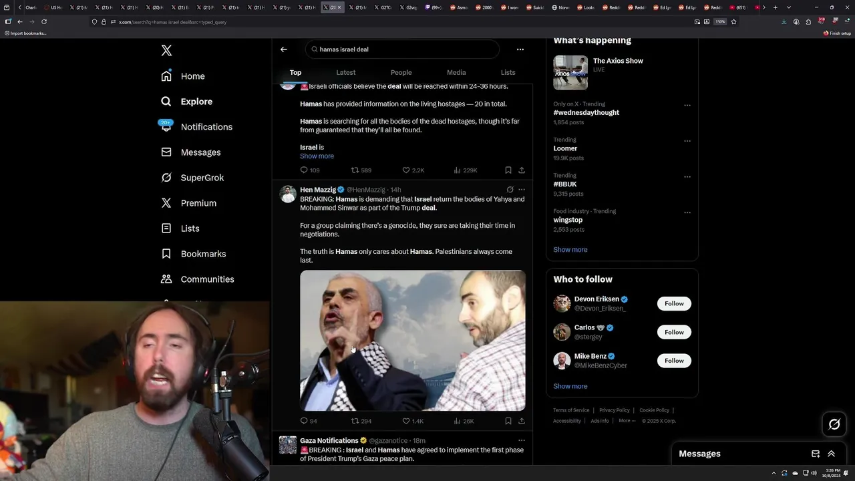Open Communities in the sidebar

pyautogui.click(x=197, y=279)
